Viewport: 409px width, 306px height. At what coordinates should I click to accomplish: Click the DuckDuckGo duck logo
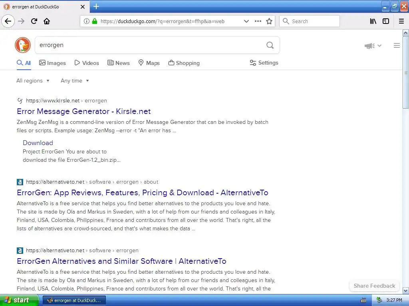click(23, 45)
